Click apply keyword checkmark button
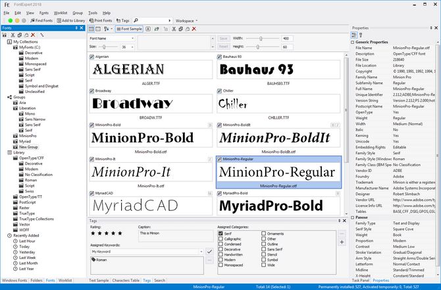Viewport: 441px width, 290px height. (x=209, y=251)
